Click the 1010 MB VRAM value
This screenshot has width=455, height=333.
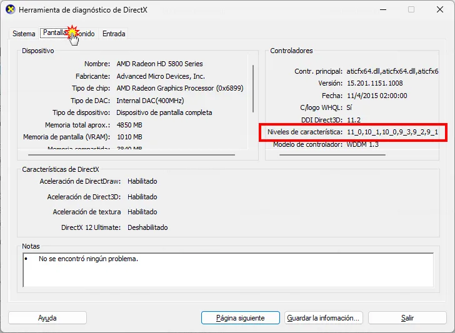click(x=129, y=137)
